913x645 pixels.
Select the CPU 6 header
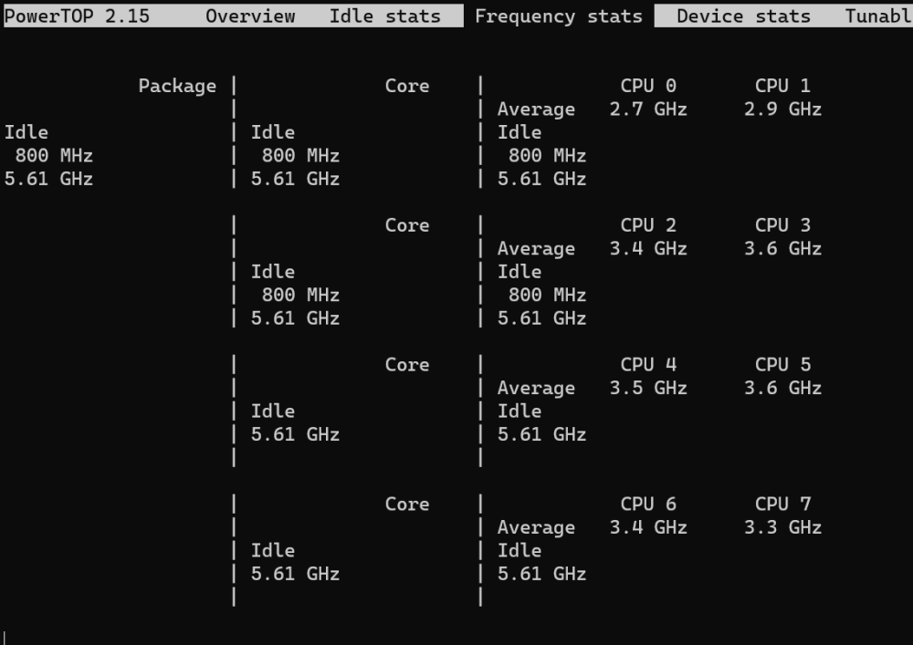(x=648, y=505)
